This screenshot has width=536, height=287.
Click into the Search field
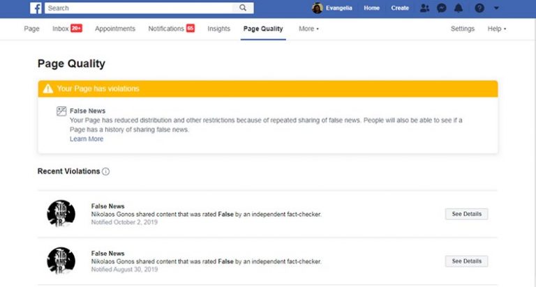coord(140,8)
